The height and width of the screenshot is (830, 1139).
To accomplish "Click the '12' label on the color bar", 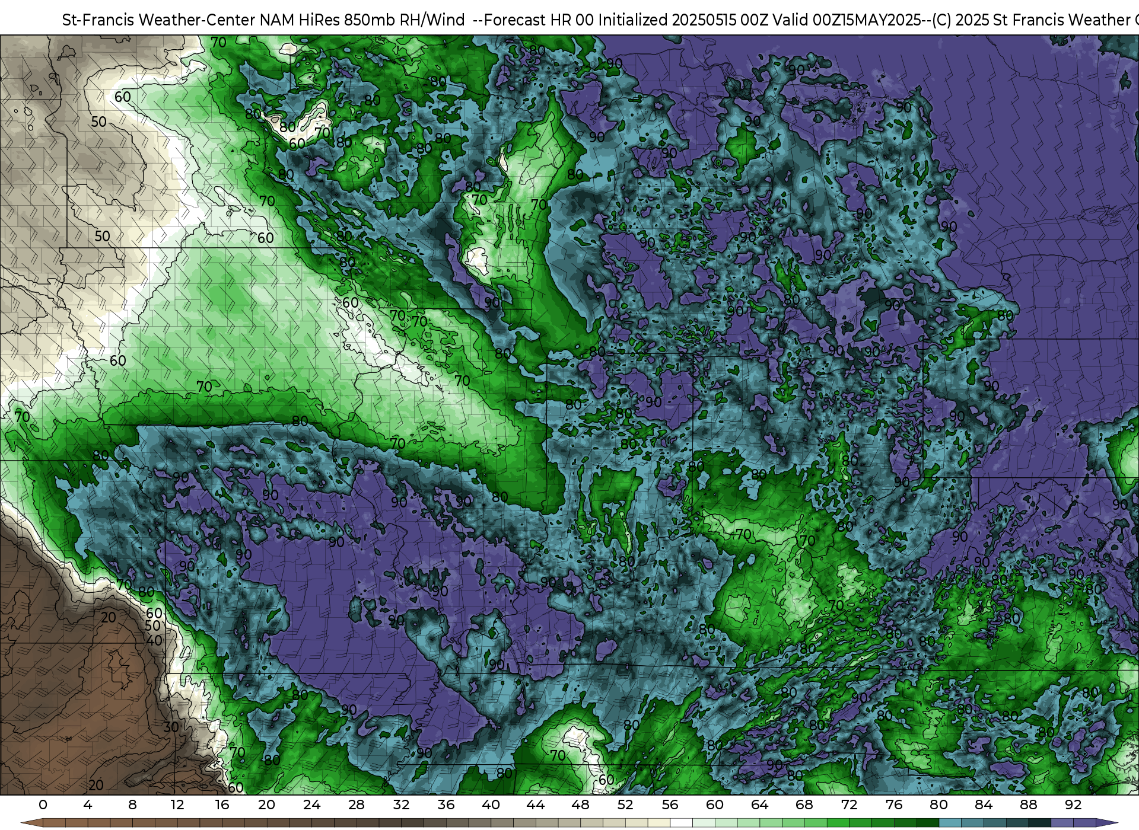I will [x=177, y=805].
